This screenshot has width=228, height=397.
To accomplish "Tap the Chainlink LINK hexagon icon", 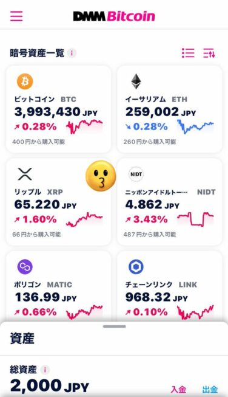I will pos(136,267).
